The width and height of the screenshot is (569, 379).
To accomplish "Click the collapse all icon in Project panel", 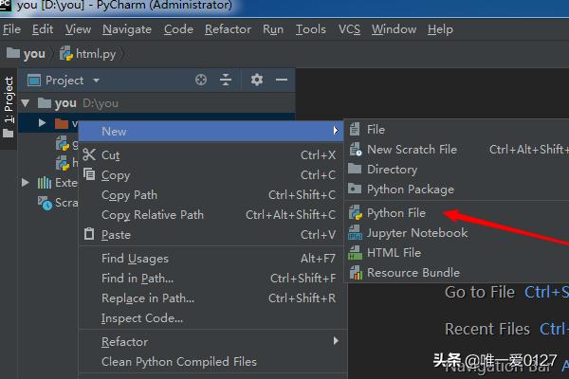I will (x=226, y=81).
